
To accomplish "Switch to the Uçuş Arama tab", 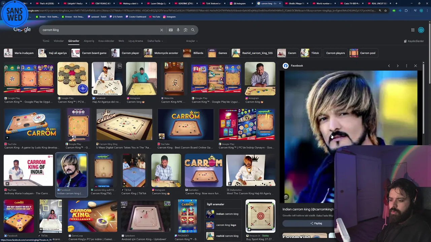I will [x=136, y=41].
